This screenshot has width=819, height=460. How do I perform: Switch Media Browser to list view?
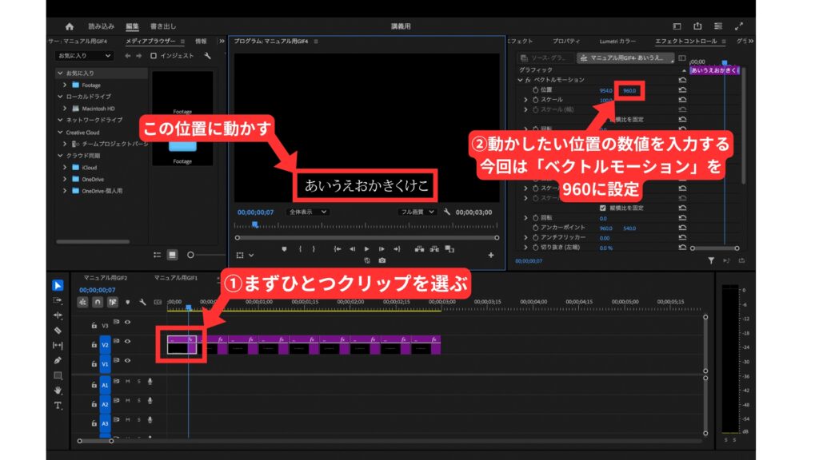pyautogui.click(x=158, y=255)
